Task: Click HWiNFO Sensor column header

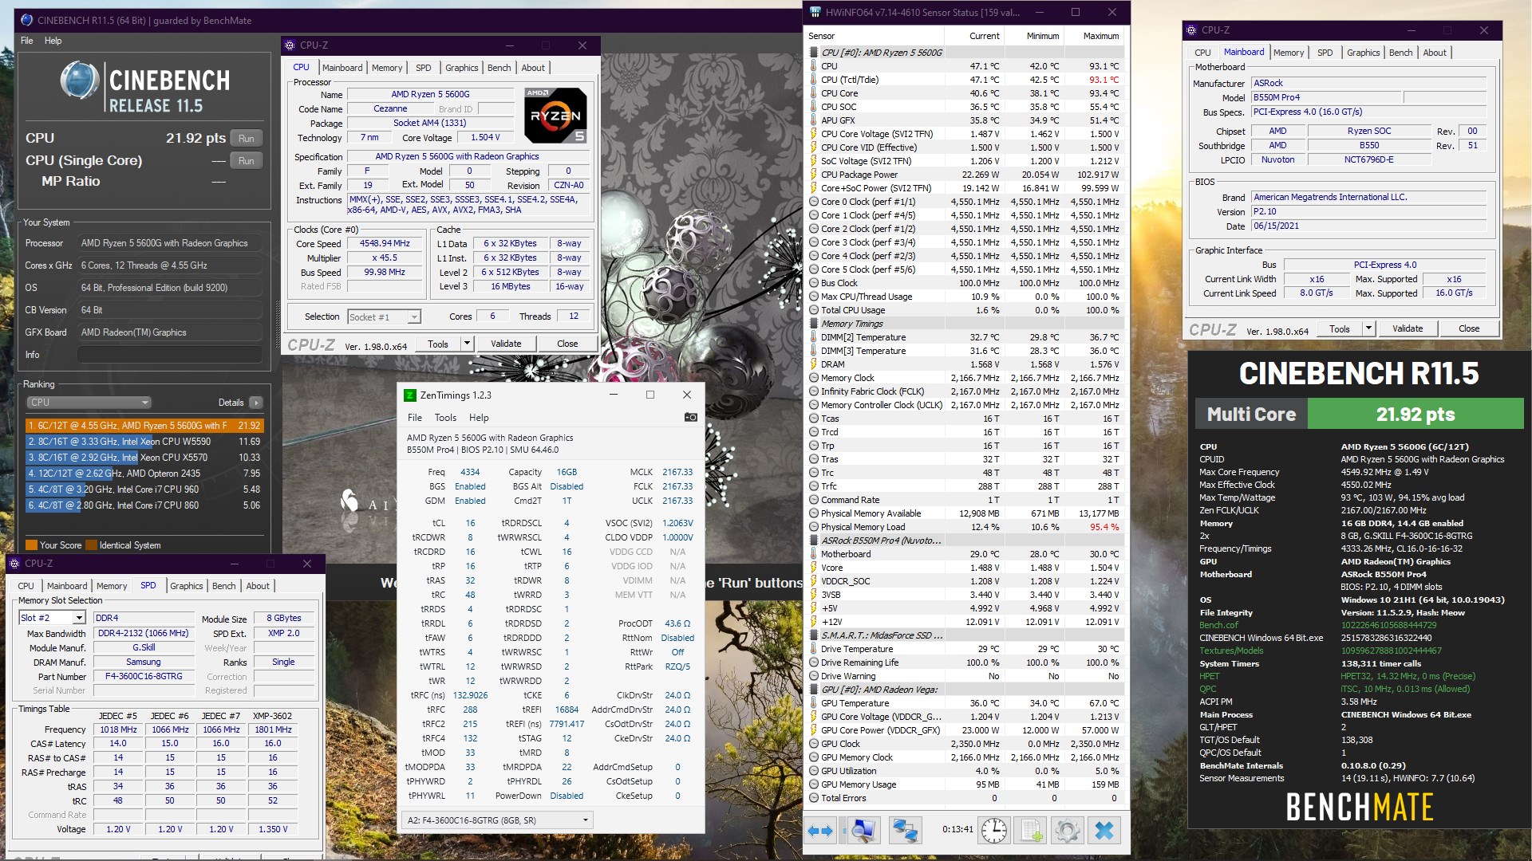Action: coord(875,36)
